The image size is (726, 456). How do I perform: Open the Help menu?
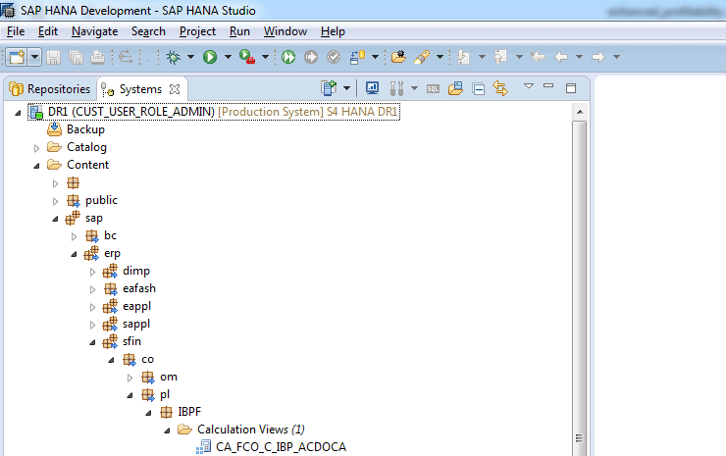point(333,31)
